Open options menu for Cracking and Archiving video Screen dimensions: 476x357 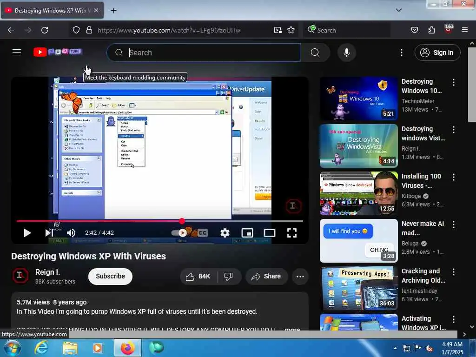tap(454, 271)
